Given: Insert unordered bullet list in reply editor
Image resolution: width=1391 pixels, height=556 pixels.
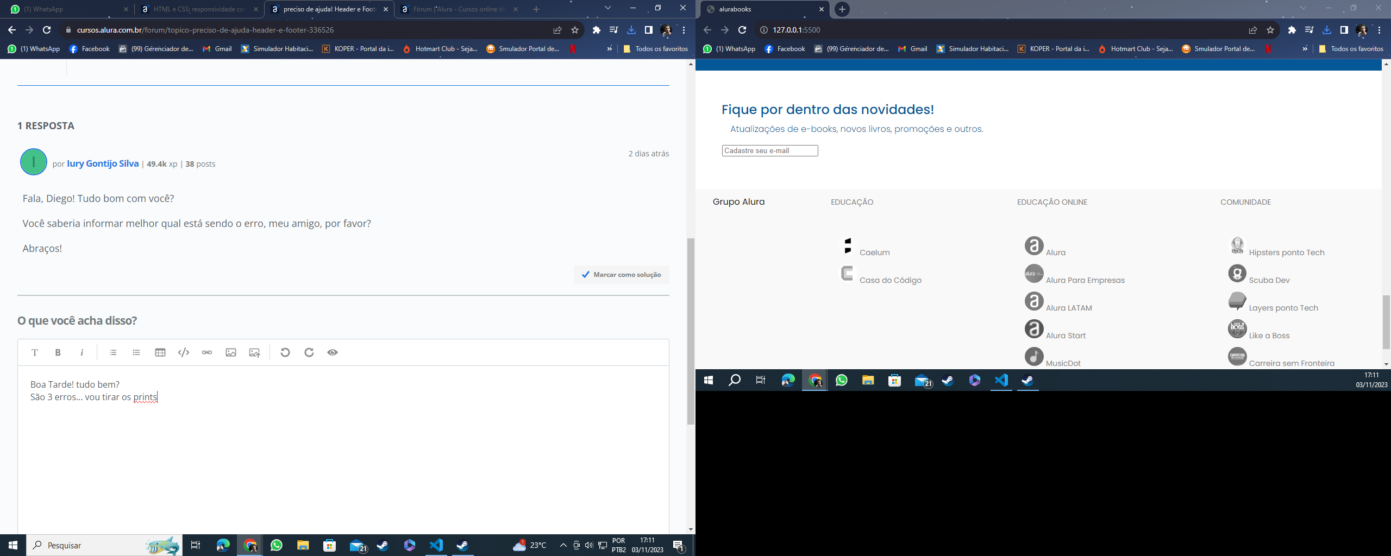Looking at the screenshot, I should pyautogui.click(x=136, y=352).
